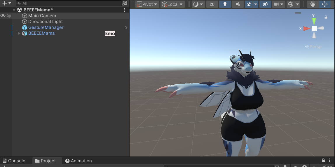The width and height of the screenshot is (335, 167).
Task: Select the Move tool
Action: [325, 4]
